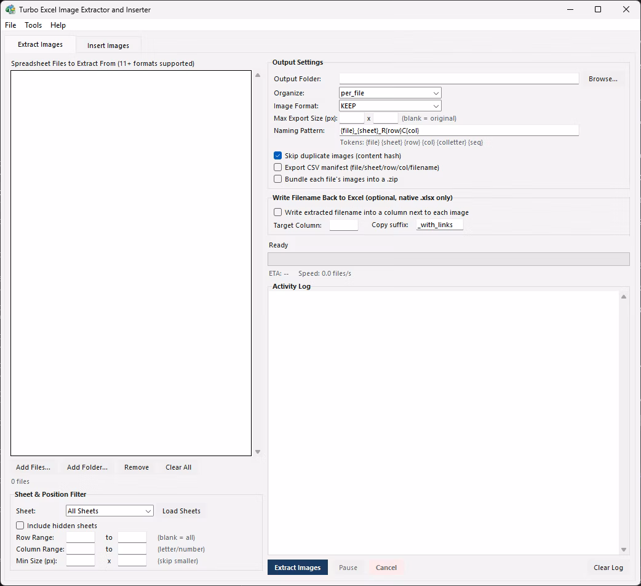
Task: Click the blue Extract Images button
Action: click(x=298, y=567)
